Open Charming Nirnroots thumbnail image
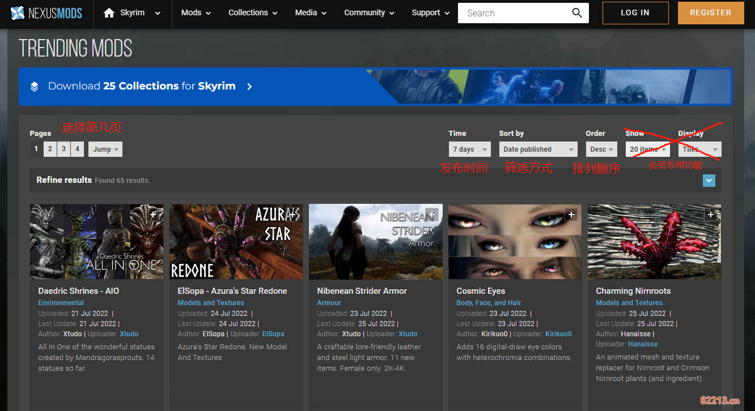 654,242
